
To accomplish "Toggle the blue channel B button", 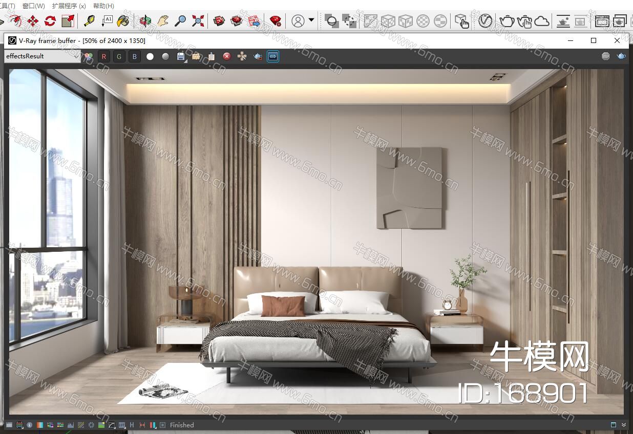I will [135, 56].
